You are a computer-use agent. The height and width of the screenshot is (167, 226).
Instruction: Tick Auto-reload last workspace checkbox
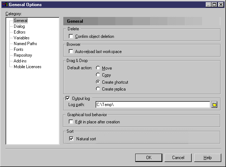tap(71, 51)
